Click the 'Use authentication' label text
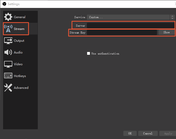Image resolution: width=176 pixels, height=139 pixels. pos(105,54)
